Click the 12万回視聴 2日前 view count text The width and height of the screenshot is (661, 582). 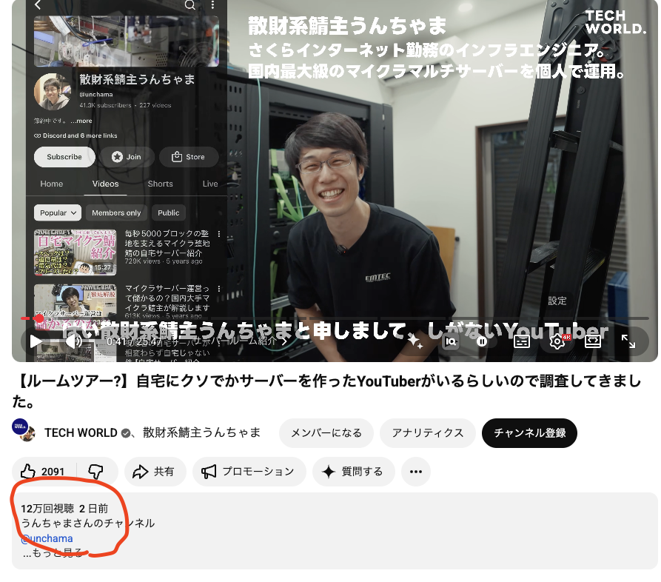tap(64, 509)
